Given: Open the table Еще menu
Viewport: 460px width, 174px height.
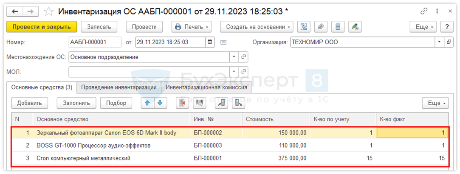Looking at the screenshot, I should (x=435, y=103).
